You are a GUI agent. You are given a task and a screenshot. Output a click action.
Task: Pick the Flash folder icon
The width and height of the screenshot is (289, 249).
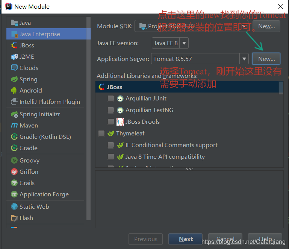pos(14,218)
